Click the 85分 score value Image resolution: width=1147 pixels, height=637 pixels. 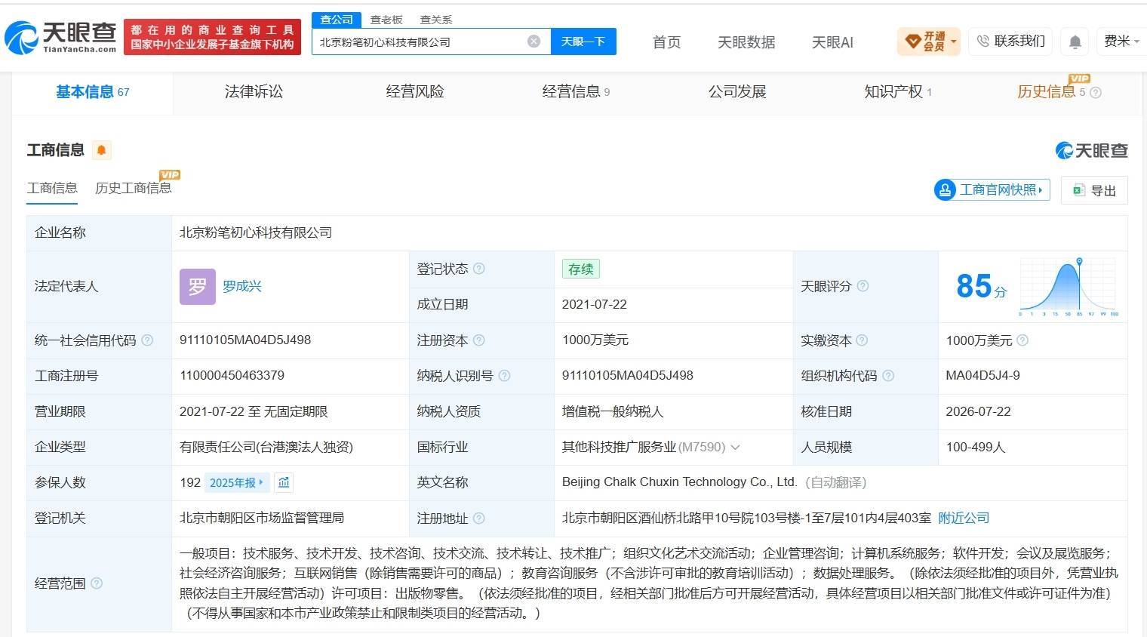tap(981, 287)
